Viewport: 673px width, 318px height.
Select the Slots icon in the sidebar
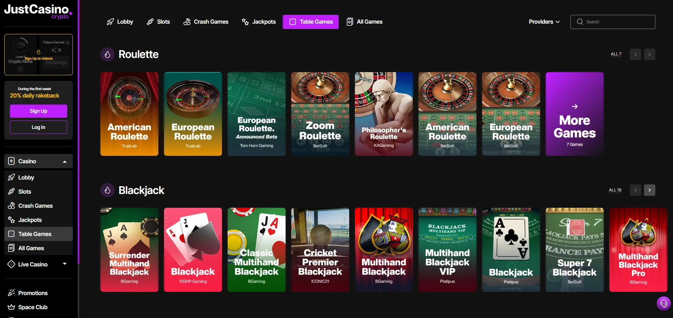click(12, 192)
